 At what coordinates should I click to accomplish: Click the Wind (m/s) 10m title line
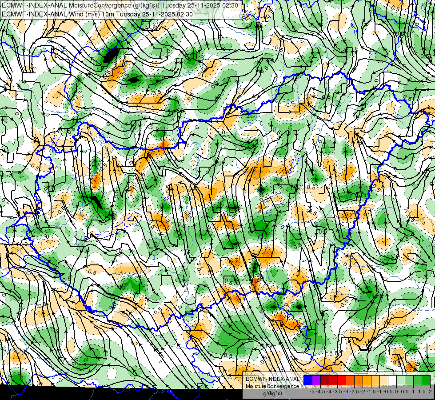click(97, 14)
